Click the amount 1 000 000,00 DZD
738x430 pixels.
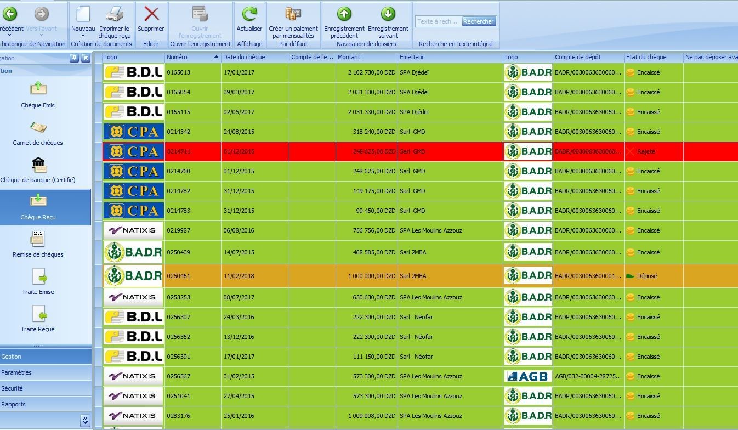tap(372, 276)
